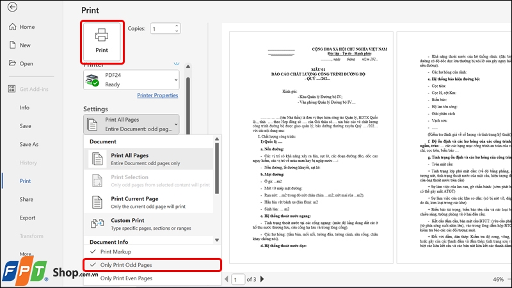The image size is (512, 288).
Task: Click the dropdown list scroll up arrow
Action: tap(217, 139)
